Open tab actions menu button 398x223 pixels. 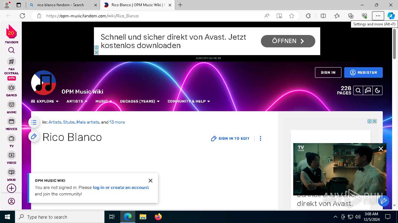pos(19,5)
